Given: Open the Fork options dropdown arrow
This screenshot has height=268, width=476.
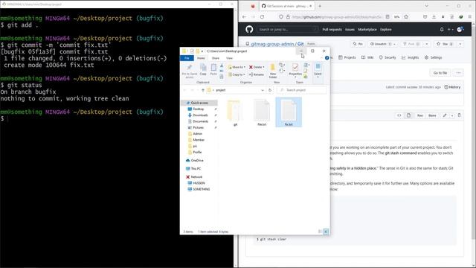Looking at the screenshot, I should 427,44.
